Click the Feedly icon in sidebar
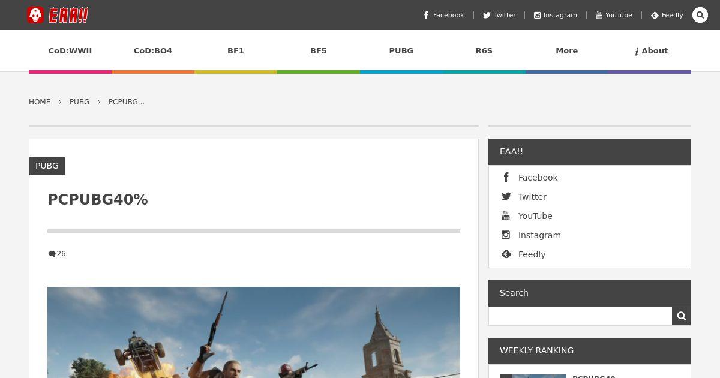This screenshot has height=378, width=720. point(506,254)
